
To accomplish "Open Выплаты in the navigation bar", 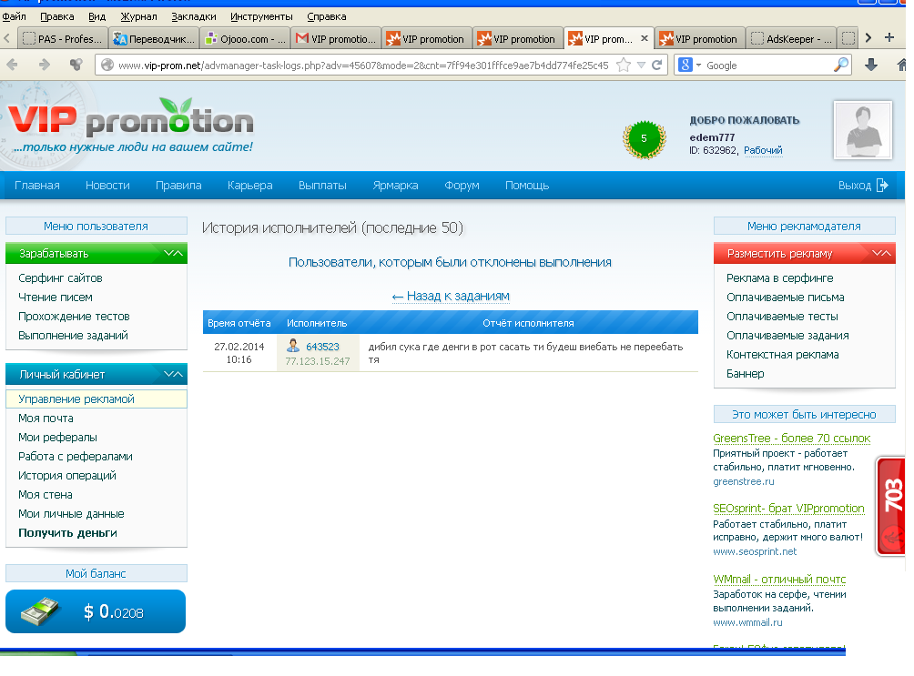I will [322, 186].
